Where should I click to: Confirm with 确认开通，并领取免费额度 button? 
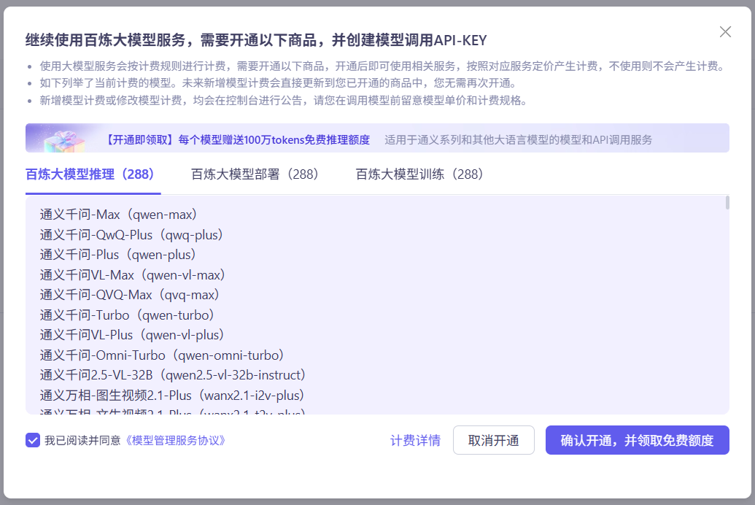(x=637, y=439)
